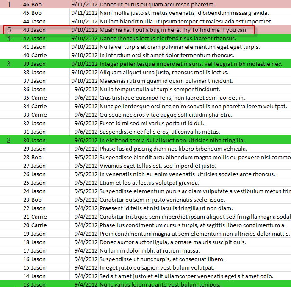
Task: Select date 9/5/2012 in revision 27 row
Action: pos(86,166)
